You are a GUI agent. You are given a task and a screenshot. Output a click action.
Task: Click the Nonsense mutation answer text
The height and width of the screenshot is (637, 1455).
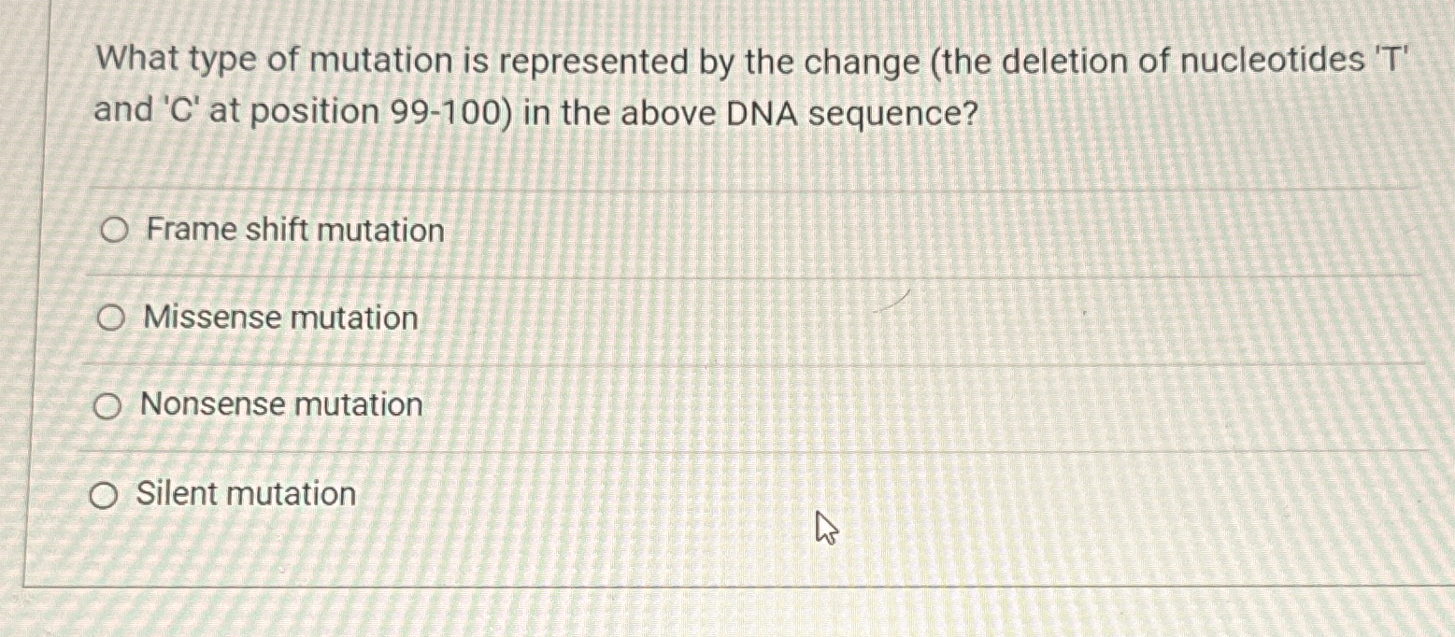pyautogui.click(x=280, y=405)
